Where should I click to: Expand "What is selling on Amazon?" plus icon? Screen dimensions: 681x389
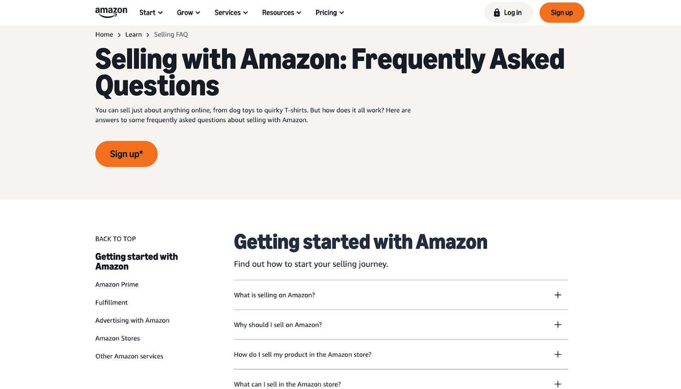click(x=558, y=295)
